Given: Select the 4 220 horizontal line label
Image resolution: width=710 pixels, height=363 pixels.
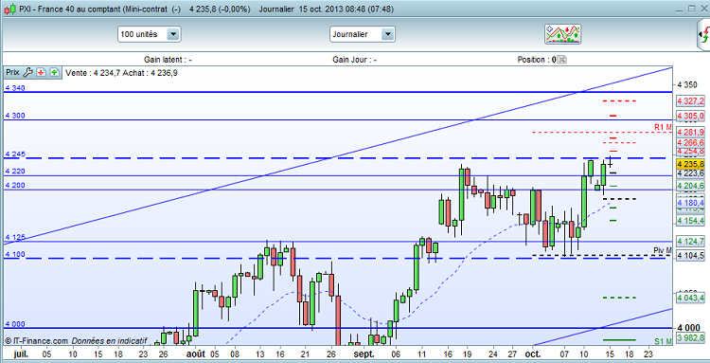Looking at the screenshot, I should click(x=14, y=172).
